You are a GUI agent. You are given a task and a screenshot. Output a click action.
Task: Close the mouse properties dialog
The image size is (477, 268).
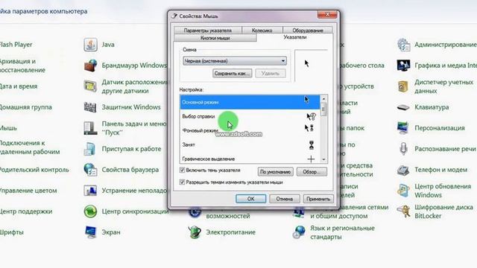(x=327, y=14)
